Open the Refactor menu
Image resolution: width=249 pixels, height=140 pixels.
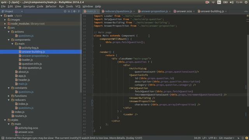51,6
